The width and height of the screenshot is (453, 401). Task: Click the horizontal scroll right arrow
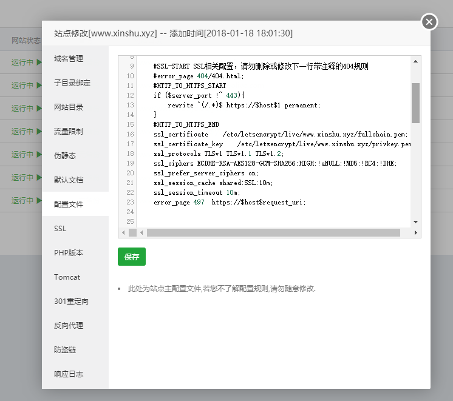pos(415,232)
